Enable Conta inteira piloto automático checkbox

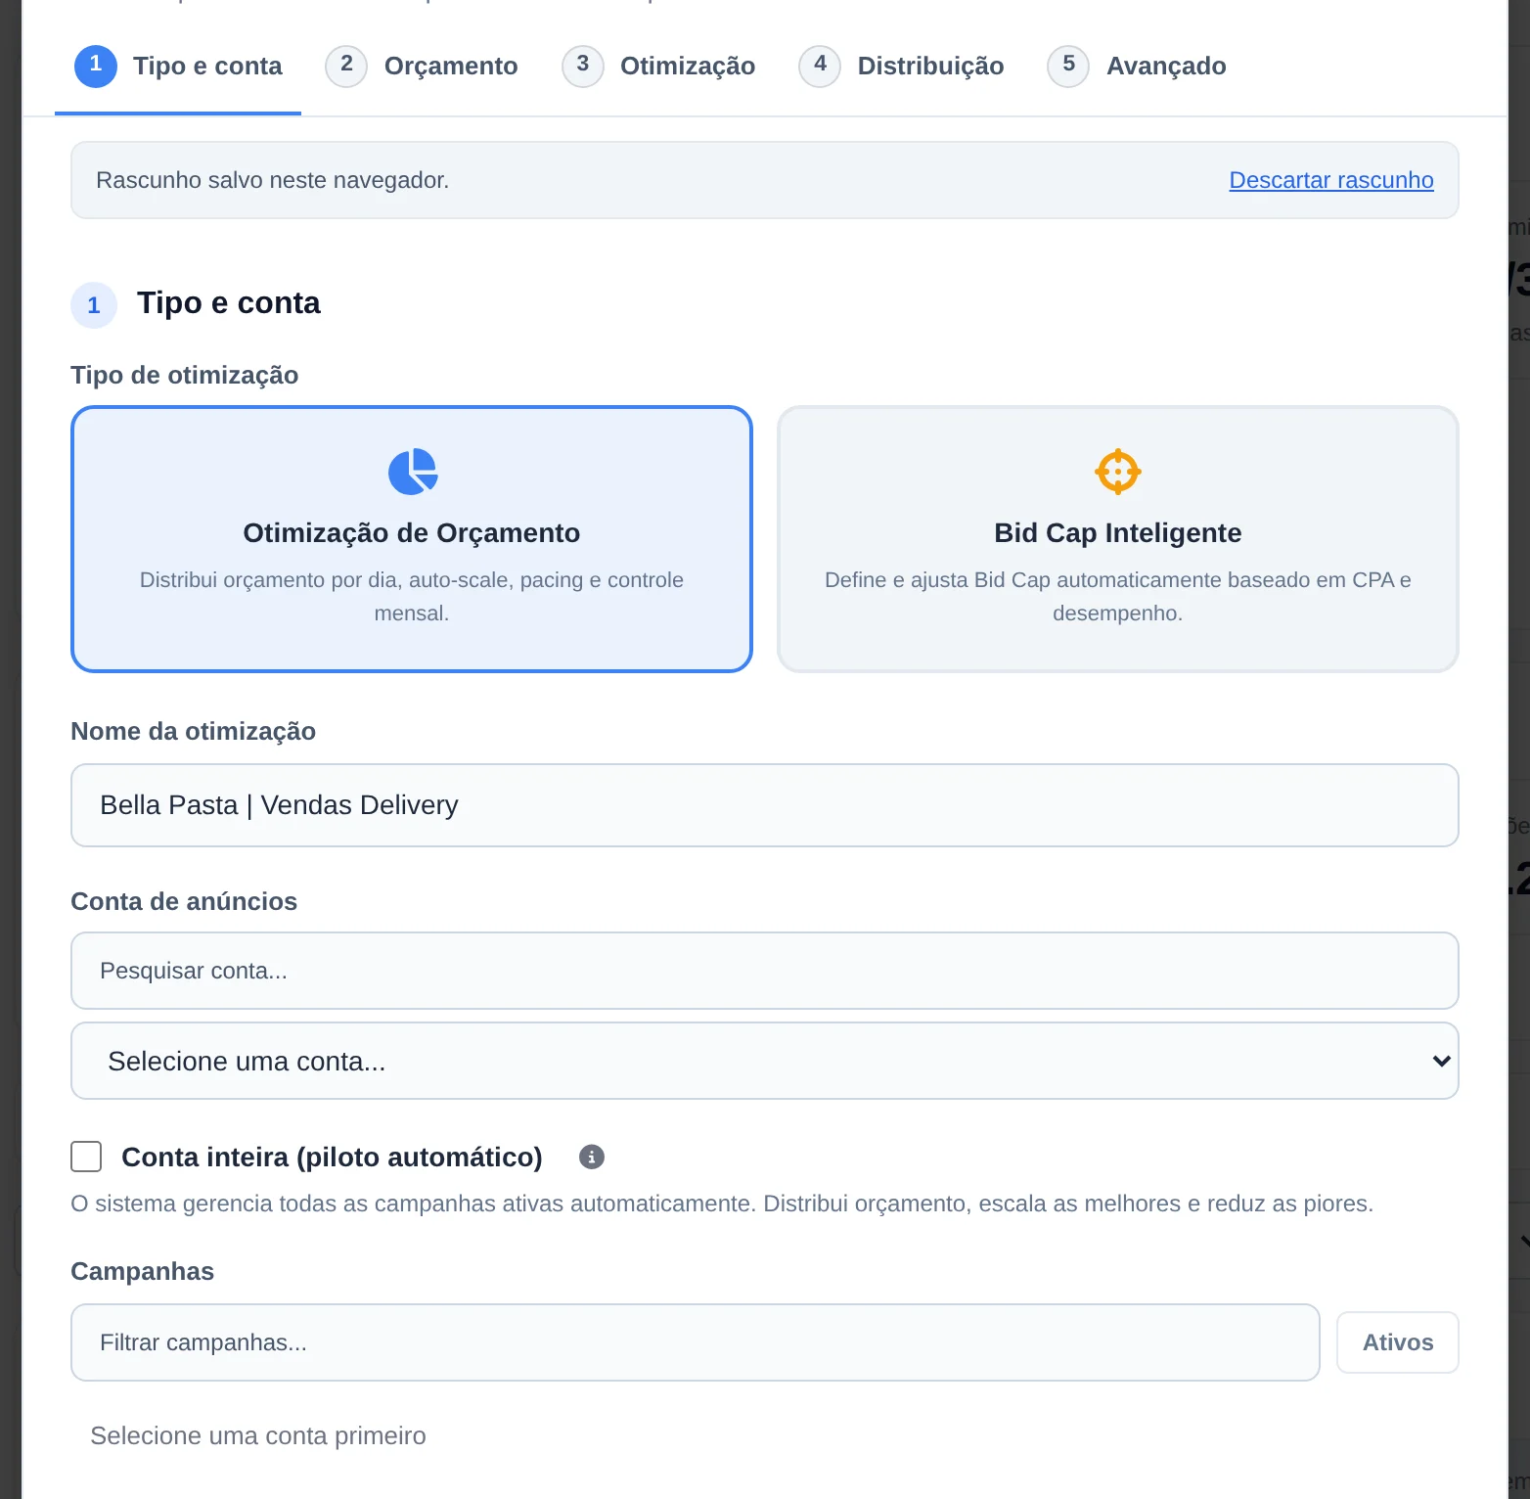pyautogui.click(x=86, y=1157)
